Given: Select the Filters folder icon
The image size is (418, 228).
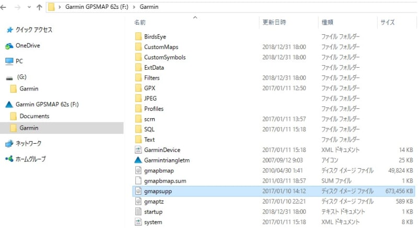Looking at the screenshot, I should tap(138, 78).
